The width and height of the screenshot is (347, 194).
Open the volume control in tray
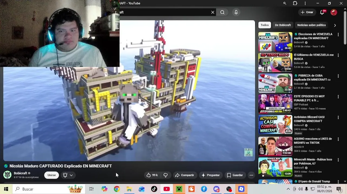tap(301, 189)
